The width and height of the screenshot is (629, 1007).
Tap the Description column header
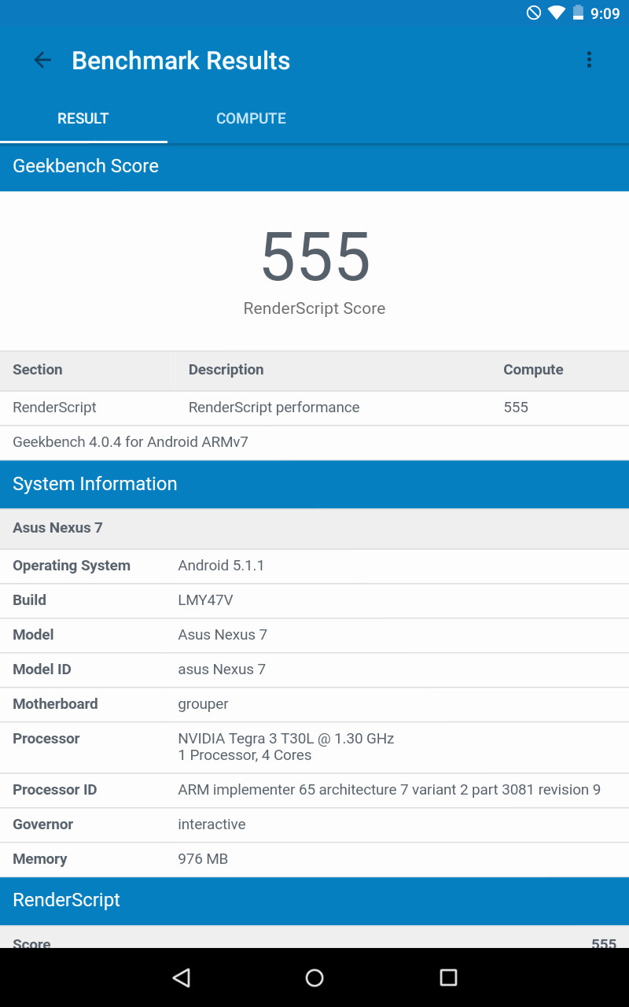click(x=226, y=370)
